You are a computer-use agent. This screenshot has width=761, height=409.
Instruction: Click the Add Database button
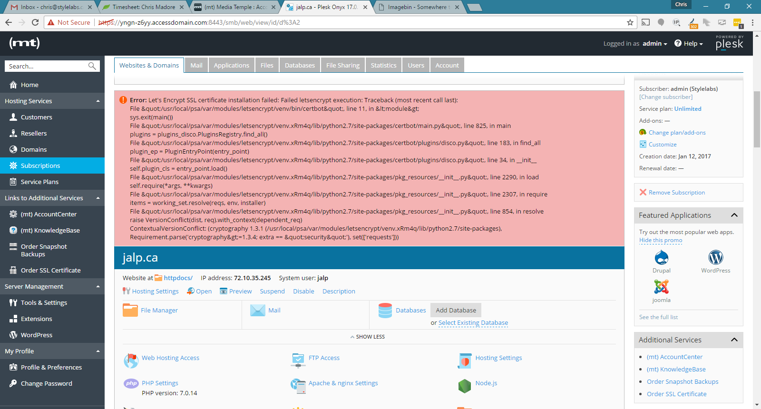[x=456, y=310]
